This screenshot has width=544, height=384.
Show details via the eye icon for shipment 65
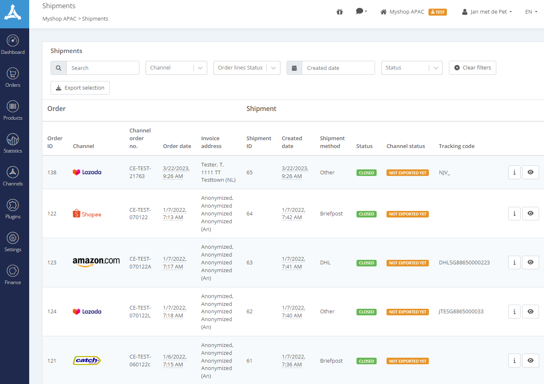point(530,172)
